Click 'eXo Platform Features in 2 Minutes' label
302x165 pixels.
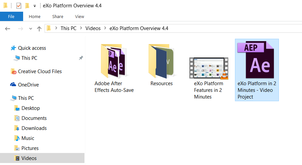coord(208,90)
